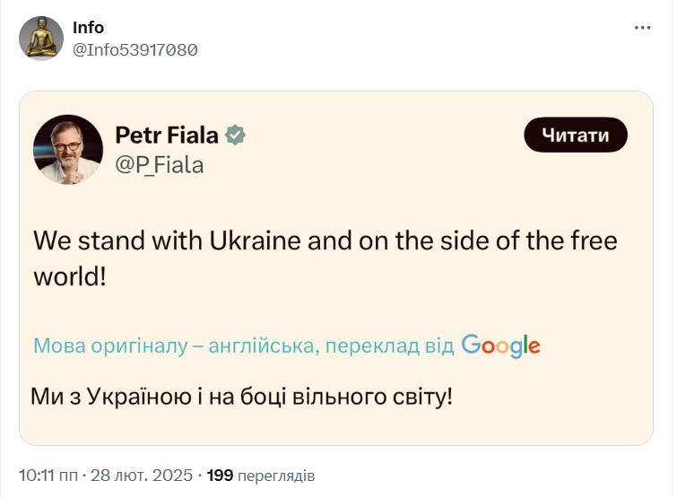Open the @P_Fiala handle

click(x=160, y=165)
